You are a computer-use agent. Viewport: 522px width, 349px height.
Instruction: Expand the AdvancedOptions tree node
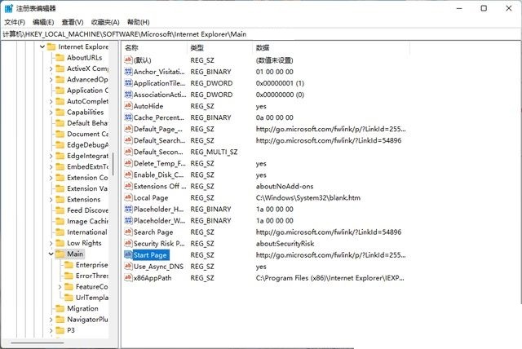pos(51,80)
